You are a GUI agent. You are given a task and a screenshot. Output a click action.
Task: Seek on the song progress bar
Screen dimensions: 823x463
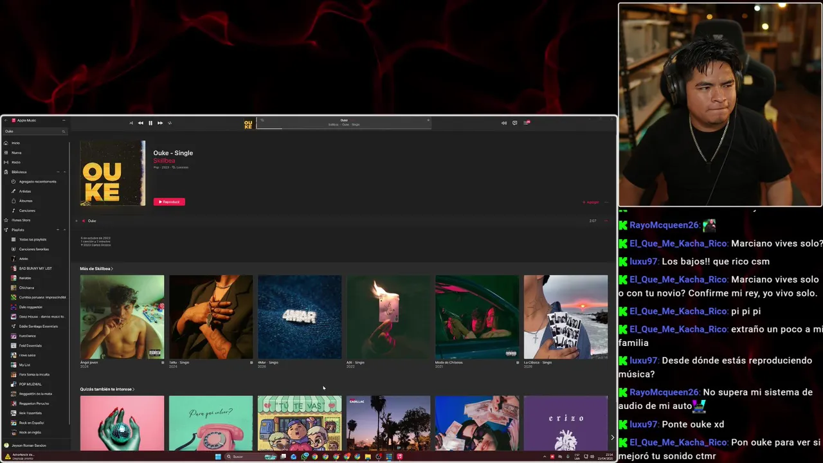tap(343, 128)
